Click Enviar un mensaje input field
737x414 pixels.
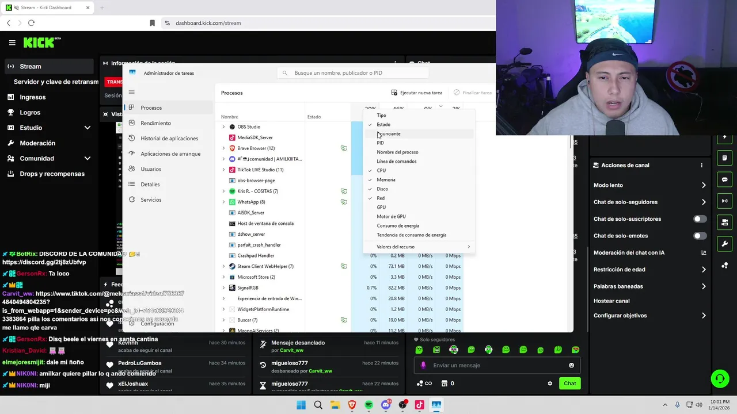[x=497, y=365]
